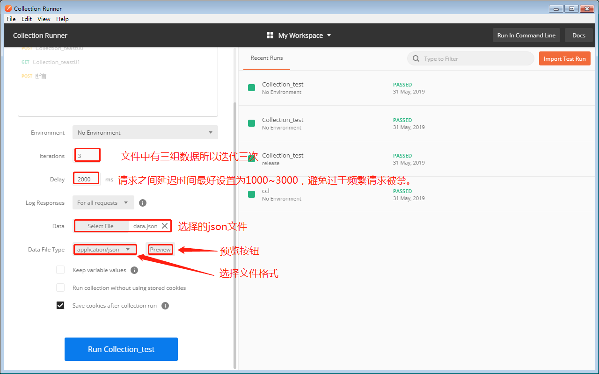Enable Keep variable values checkbox
The height and width of the screenshot is (374, 599).
click(x=60, y=270)
